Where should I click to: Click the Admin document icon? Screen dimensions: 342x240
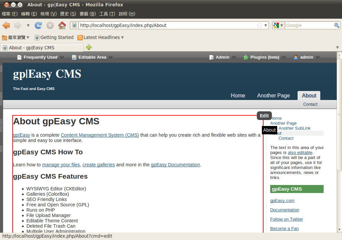211,57
